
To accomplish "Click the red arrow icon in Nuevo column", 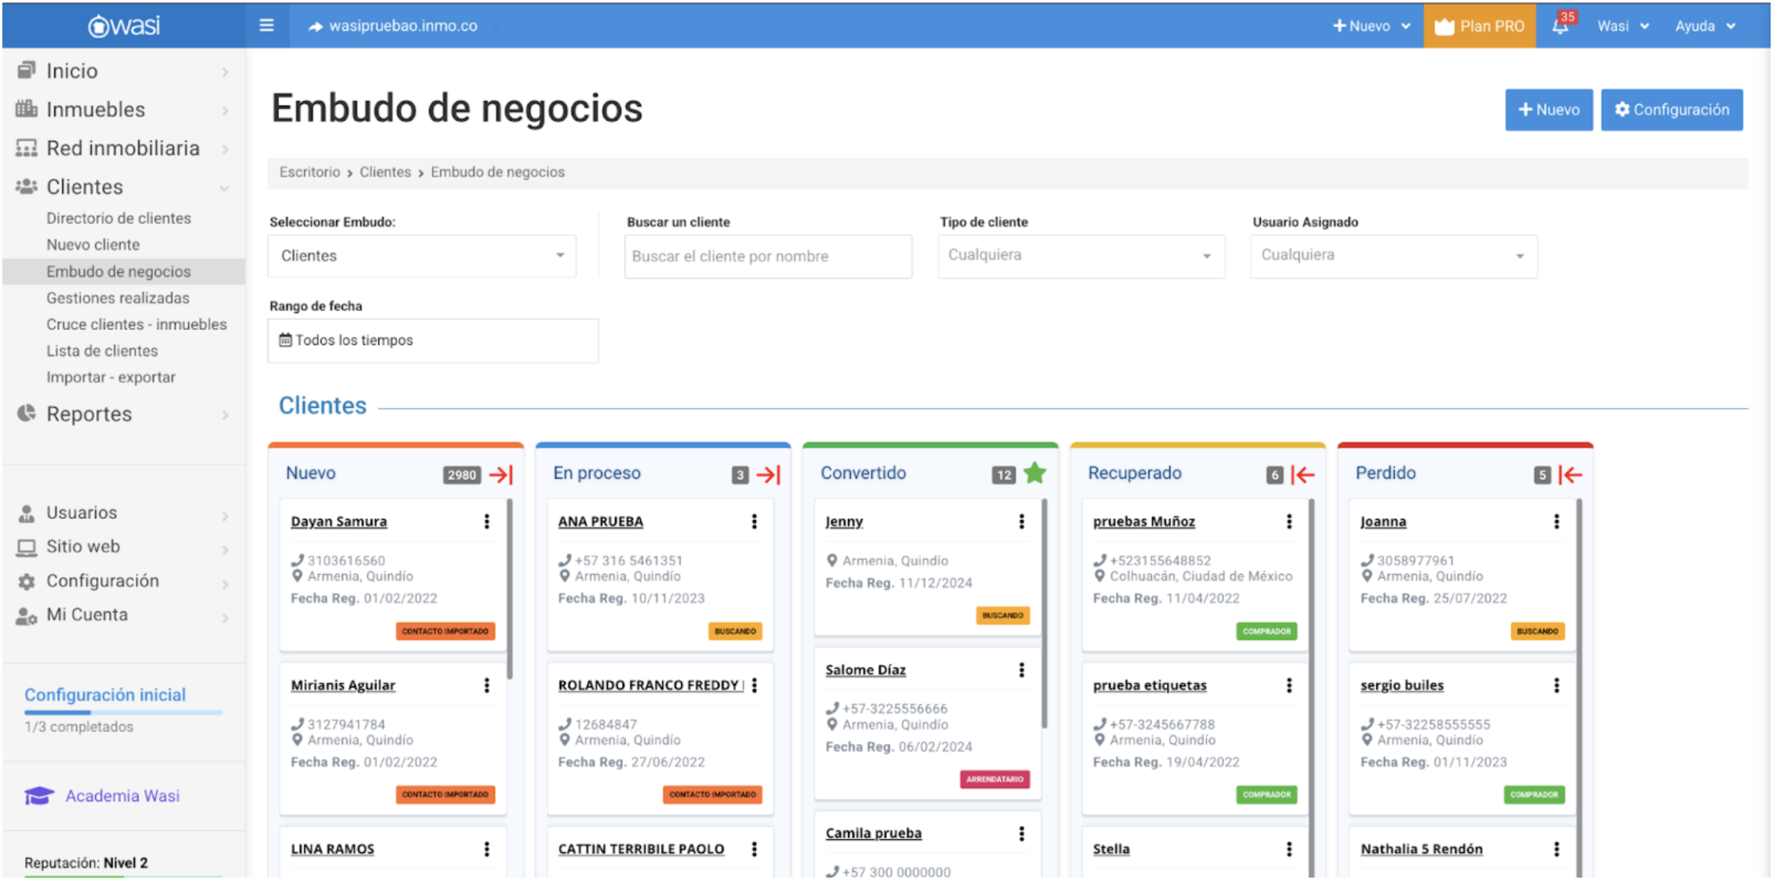I will (501, 475).
